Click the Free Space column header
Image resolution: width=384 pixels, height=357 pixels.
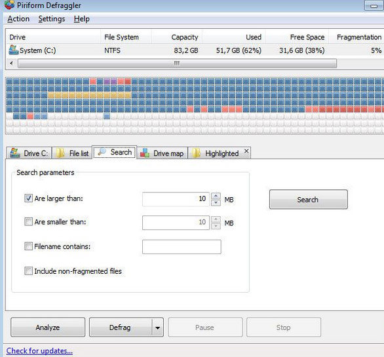pos(297,37)
